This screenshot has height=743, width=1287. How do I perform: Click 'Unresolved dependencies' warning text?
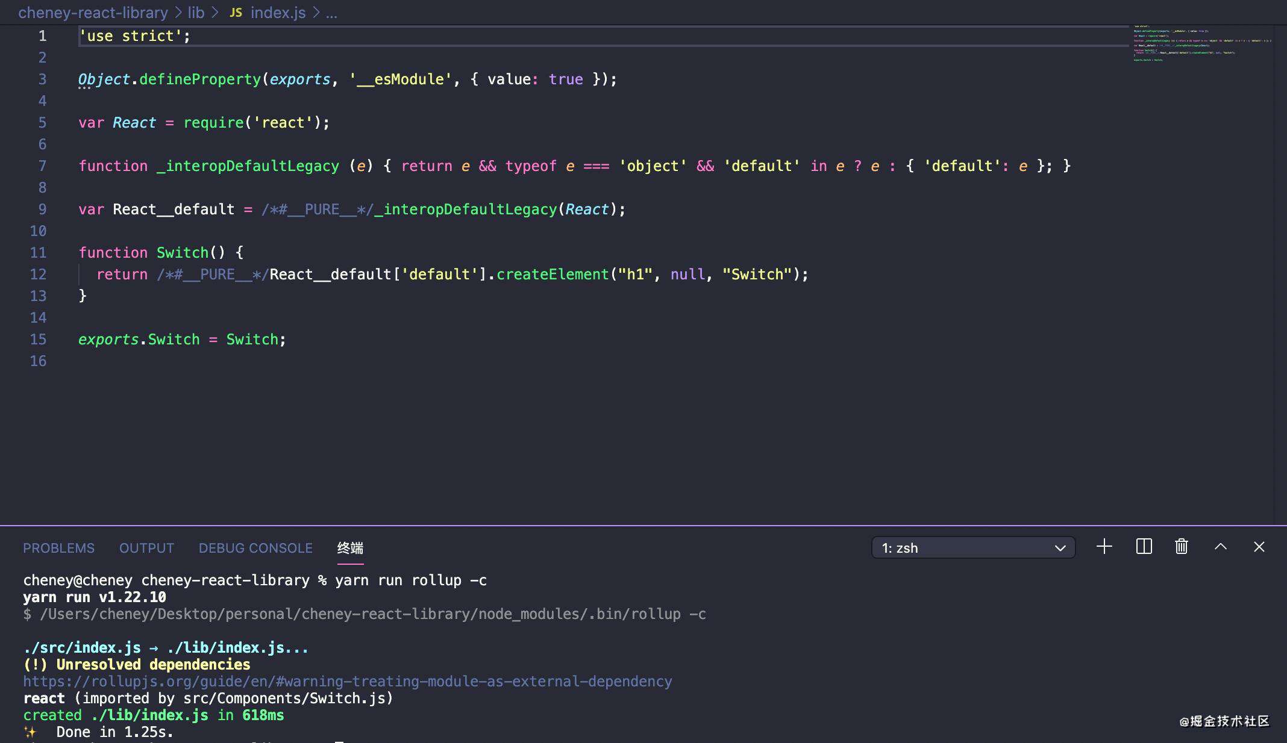153,664
